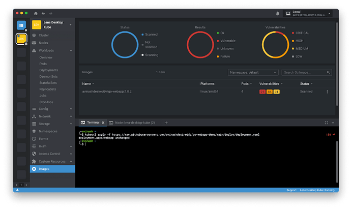This screenshot has width=351, height=209.
Task: Toggle the Vulnerable results legend item
Action: pyautogui.click(x=227, y=41)
